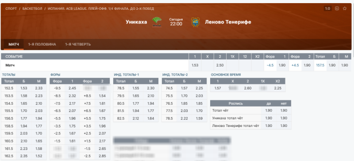Select Уникаха win odds 1.53 in Матч row
Screen dimensions: 354x161
click(x=195, y=65)
